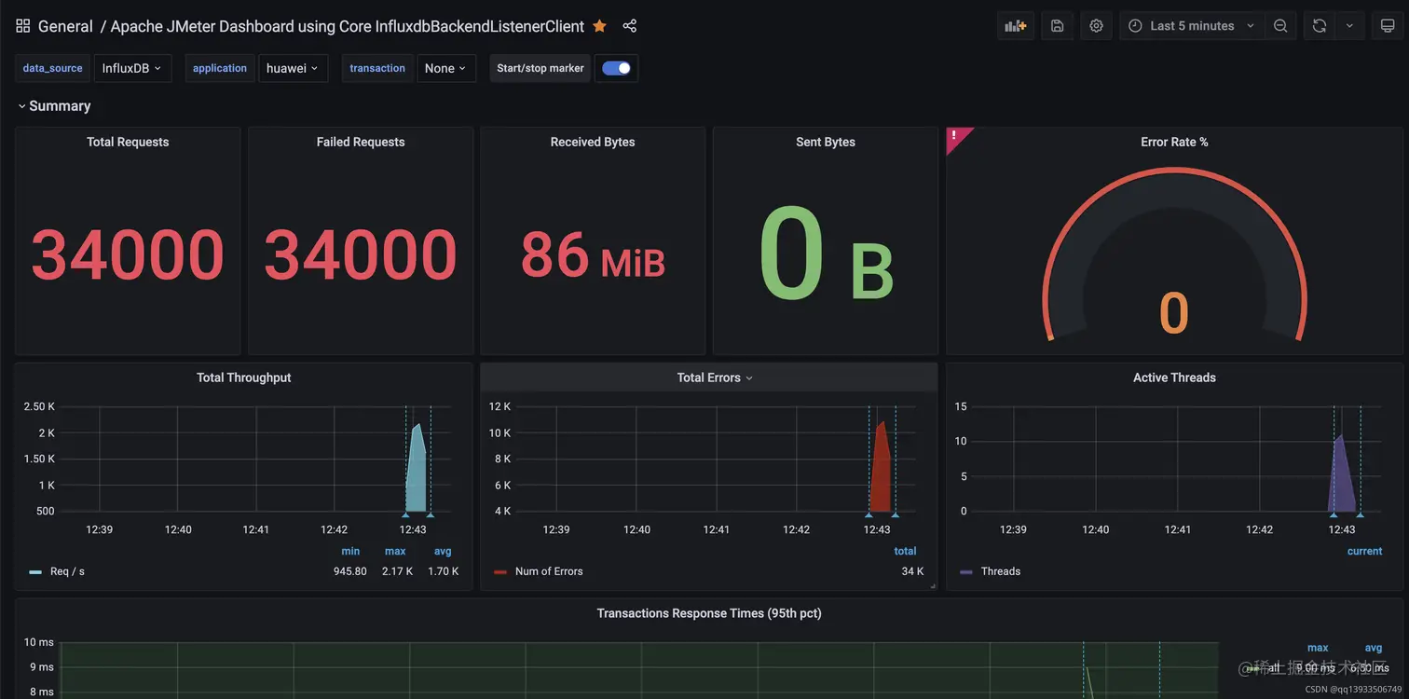Open the huawei application dropdown
This screenshot has width=1409, height=699.
pos(293,68)
